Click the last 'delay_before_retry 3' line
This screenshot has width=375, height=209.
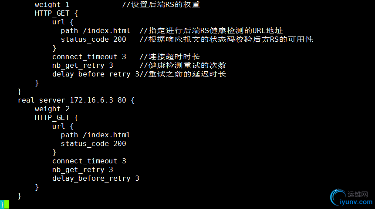96,179
